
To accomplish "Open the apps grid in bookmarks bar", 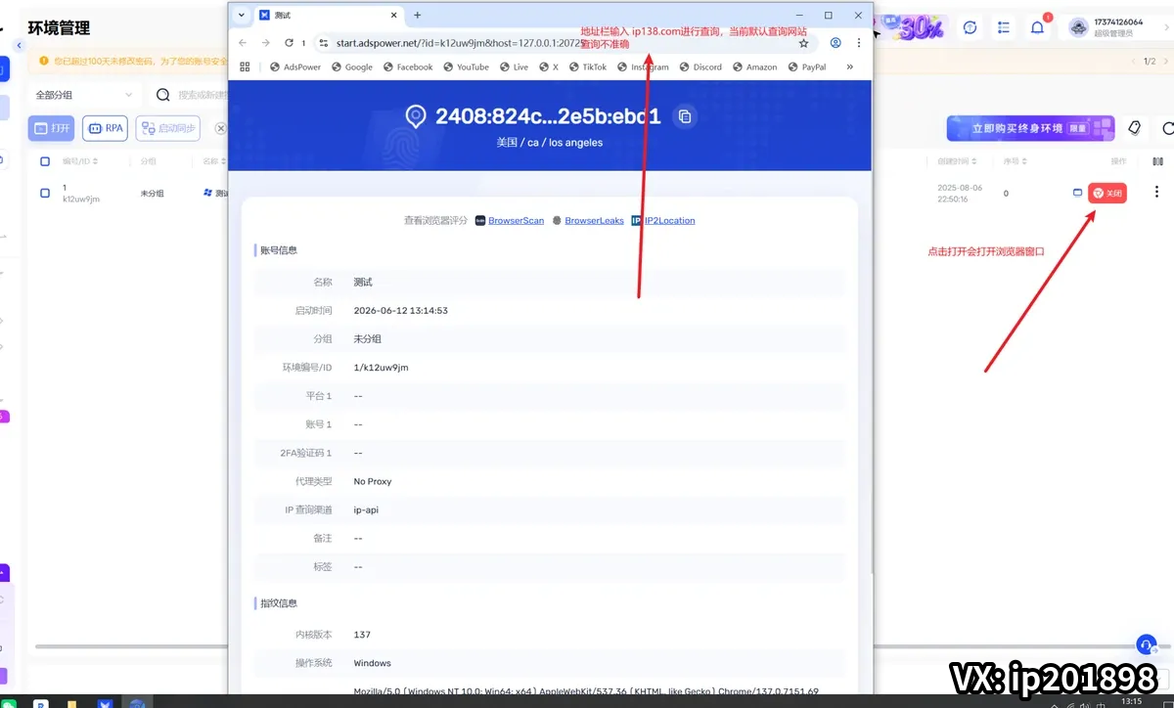I will tap(246, 67).
